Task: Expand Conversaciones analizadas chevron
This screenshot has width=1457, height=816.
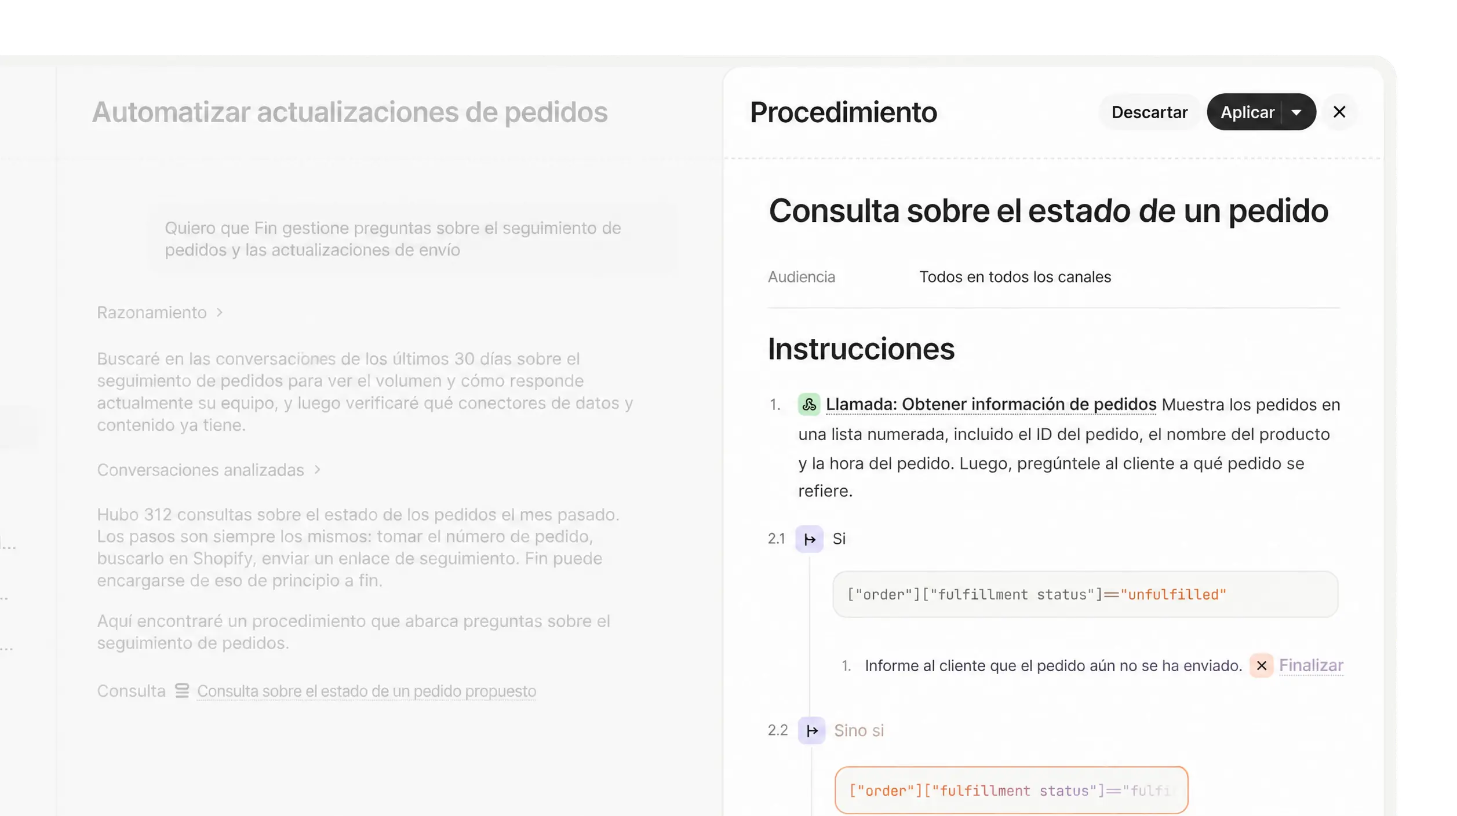Action: pos(318,470)
